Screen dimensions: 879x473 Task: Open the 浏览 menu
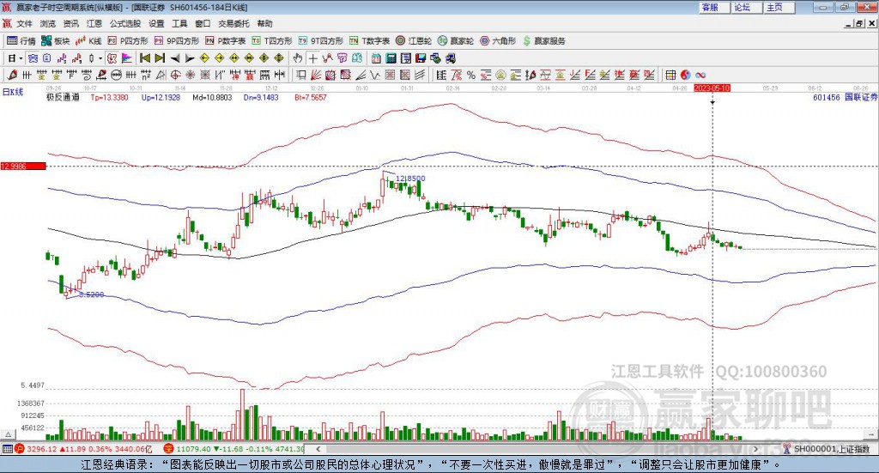48,23
